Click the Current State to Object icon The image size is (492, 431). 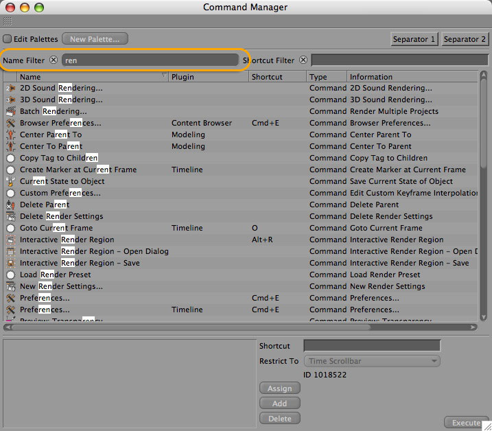point(10,181)
